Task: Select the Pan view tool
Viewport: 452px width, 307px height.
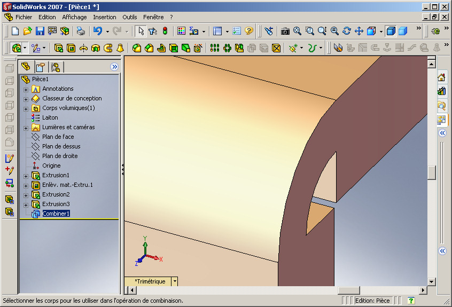Action: pos(359,31)
